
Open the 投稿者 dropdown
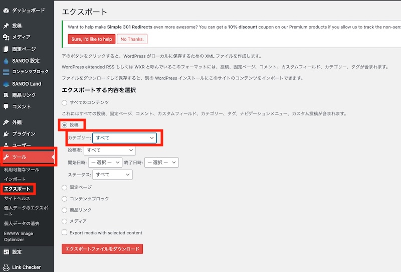(110, 150)
